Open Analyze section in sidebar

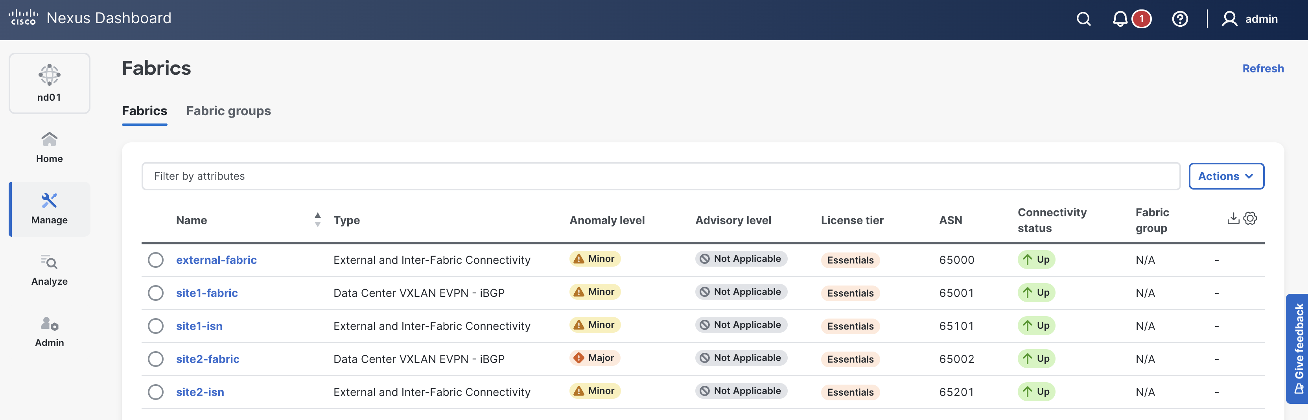[49, 270]
